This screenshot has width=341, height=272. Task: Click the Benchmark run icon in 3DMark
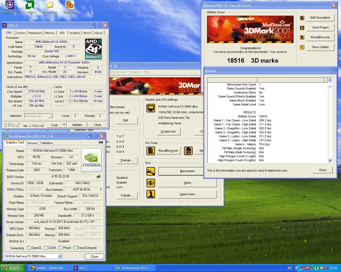tap(151, 171)
